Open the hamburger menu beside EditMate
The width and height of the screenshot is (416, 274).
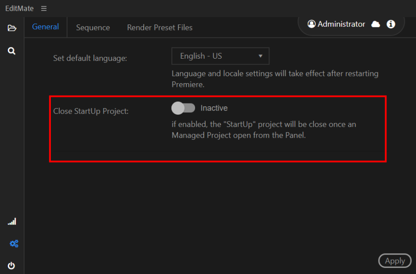point(44,8)
